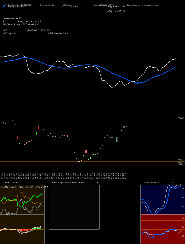Click the -DY: 29.01 value
The width and height of the screenshot is (185, 244).
point(41,187)
